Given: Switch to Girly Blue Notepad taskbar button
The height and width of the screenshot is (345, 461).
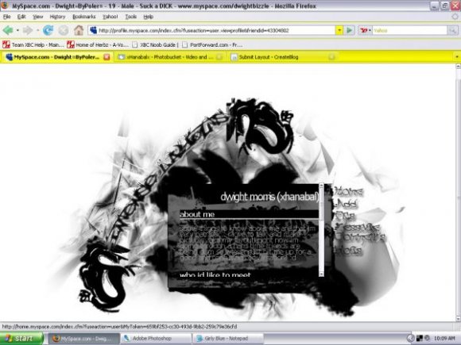Looking at the screenshot, I should [228, 338].
